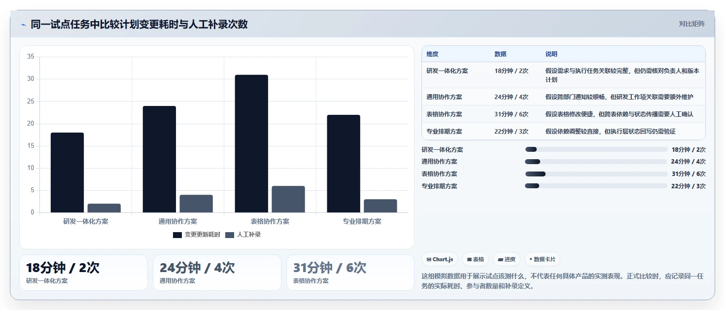Click the 研发一体化方案 progress bar
Screen dimensions: 725x310
[x=596, y=149]
